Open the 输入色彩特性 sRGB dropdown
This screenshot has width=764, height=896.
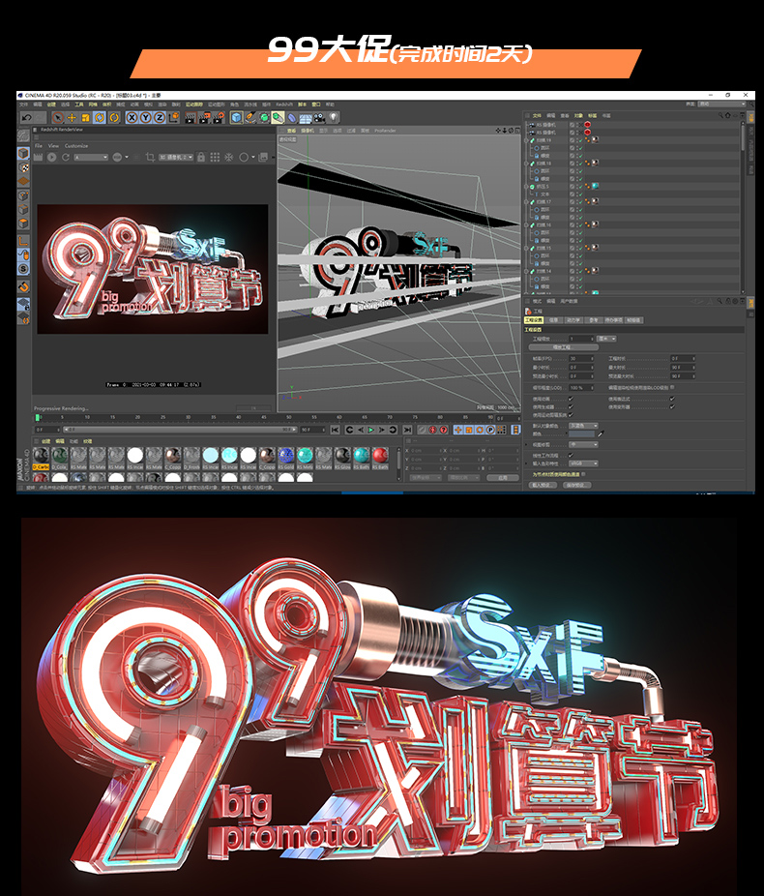click(583, 463)
